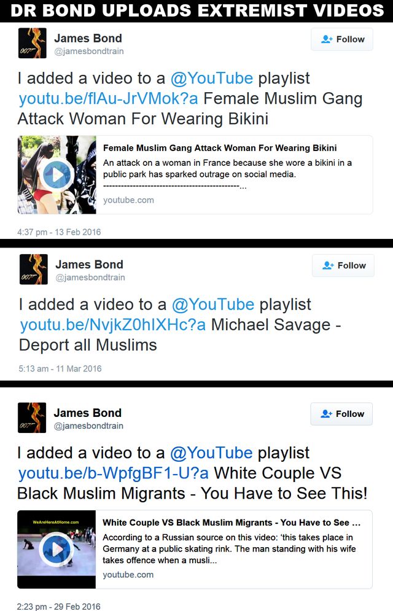Open youtu.be/b-WpfgBF1-U?a link
The height and width of the screenshot is (611, 393).
coord(114,473)
